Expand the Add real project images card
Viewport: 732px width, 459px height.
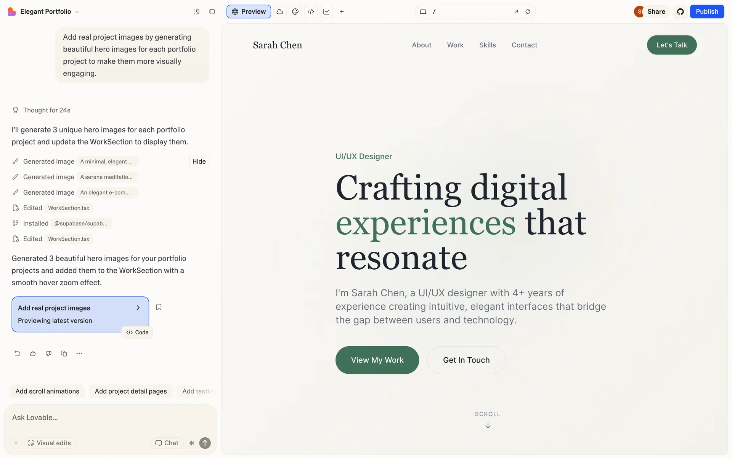138,308
